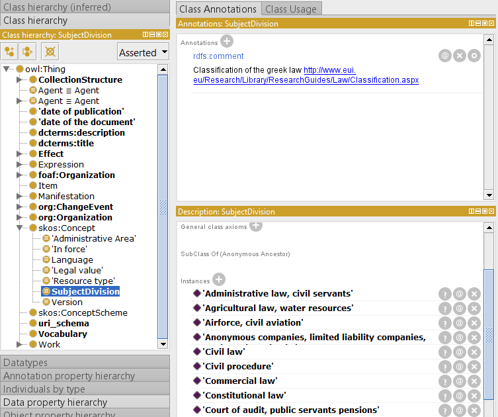Remove 'Agricultural law, water resources' instance
Image resolution: width=498 pixels, height=417 pixels.
[474, 308]
